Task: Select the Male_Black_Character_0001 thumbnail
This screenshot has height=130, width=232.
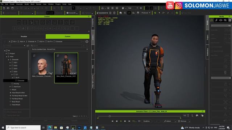Action: point(66,68)
